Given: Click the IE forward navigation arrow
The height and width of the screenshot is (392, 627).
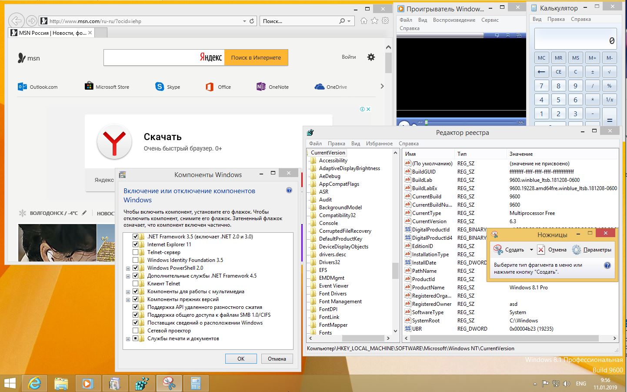Looking at the screenshot, I should click(31, 20).
